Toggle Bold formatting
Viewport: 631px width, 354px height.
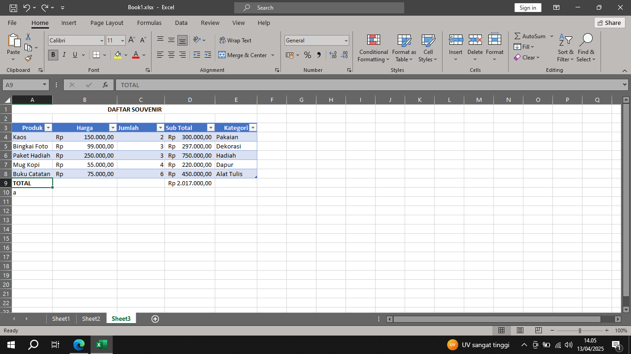click(x=53, y=55)
